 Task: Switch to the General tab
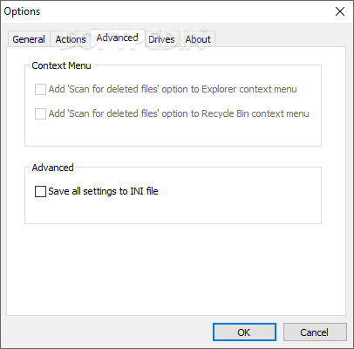[x=29, y=39]
